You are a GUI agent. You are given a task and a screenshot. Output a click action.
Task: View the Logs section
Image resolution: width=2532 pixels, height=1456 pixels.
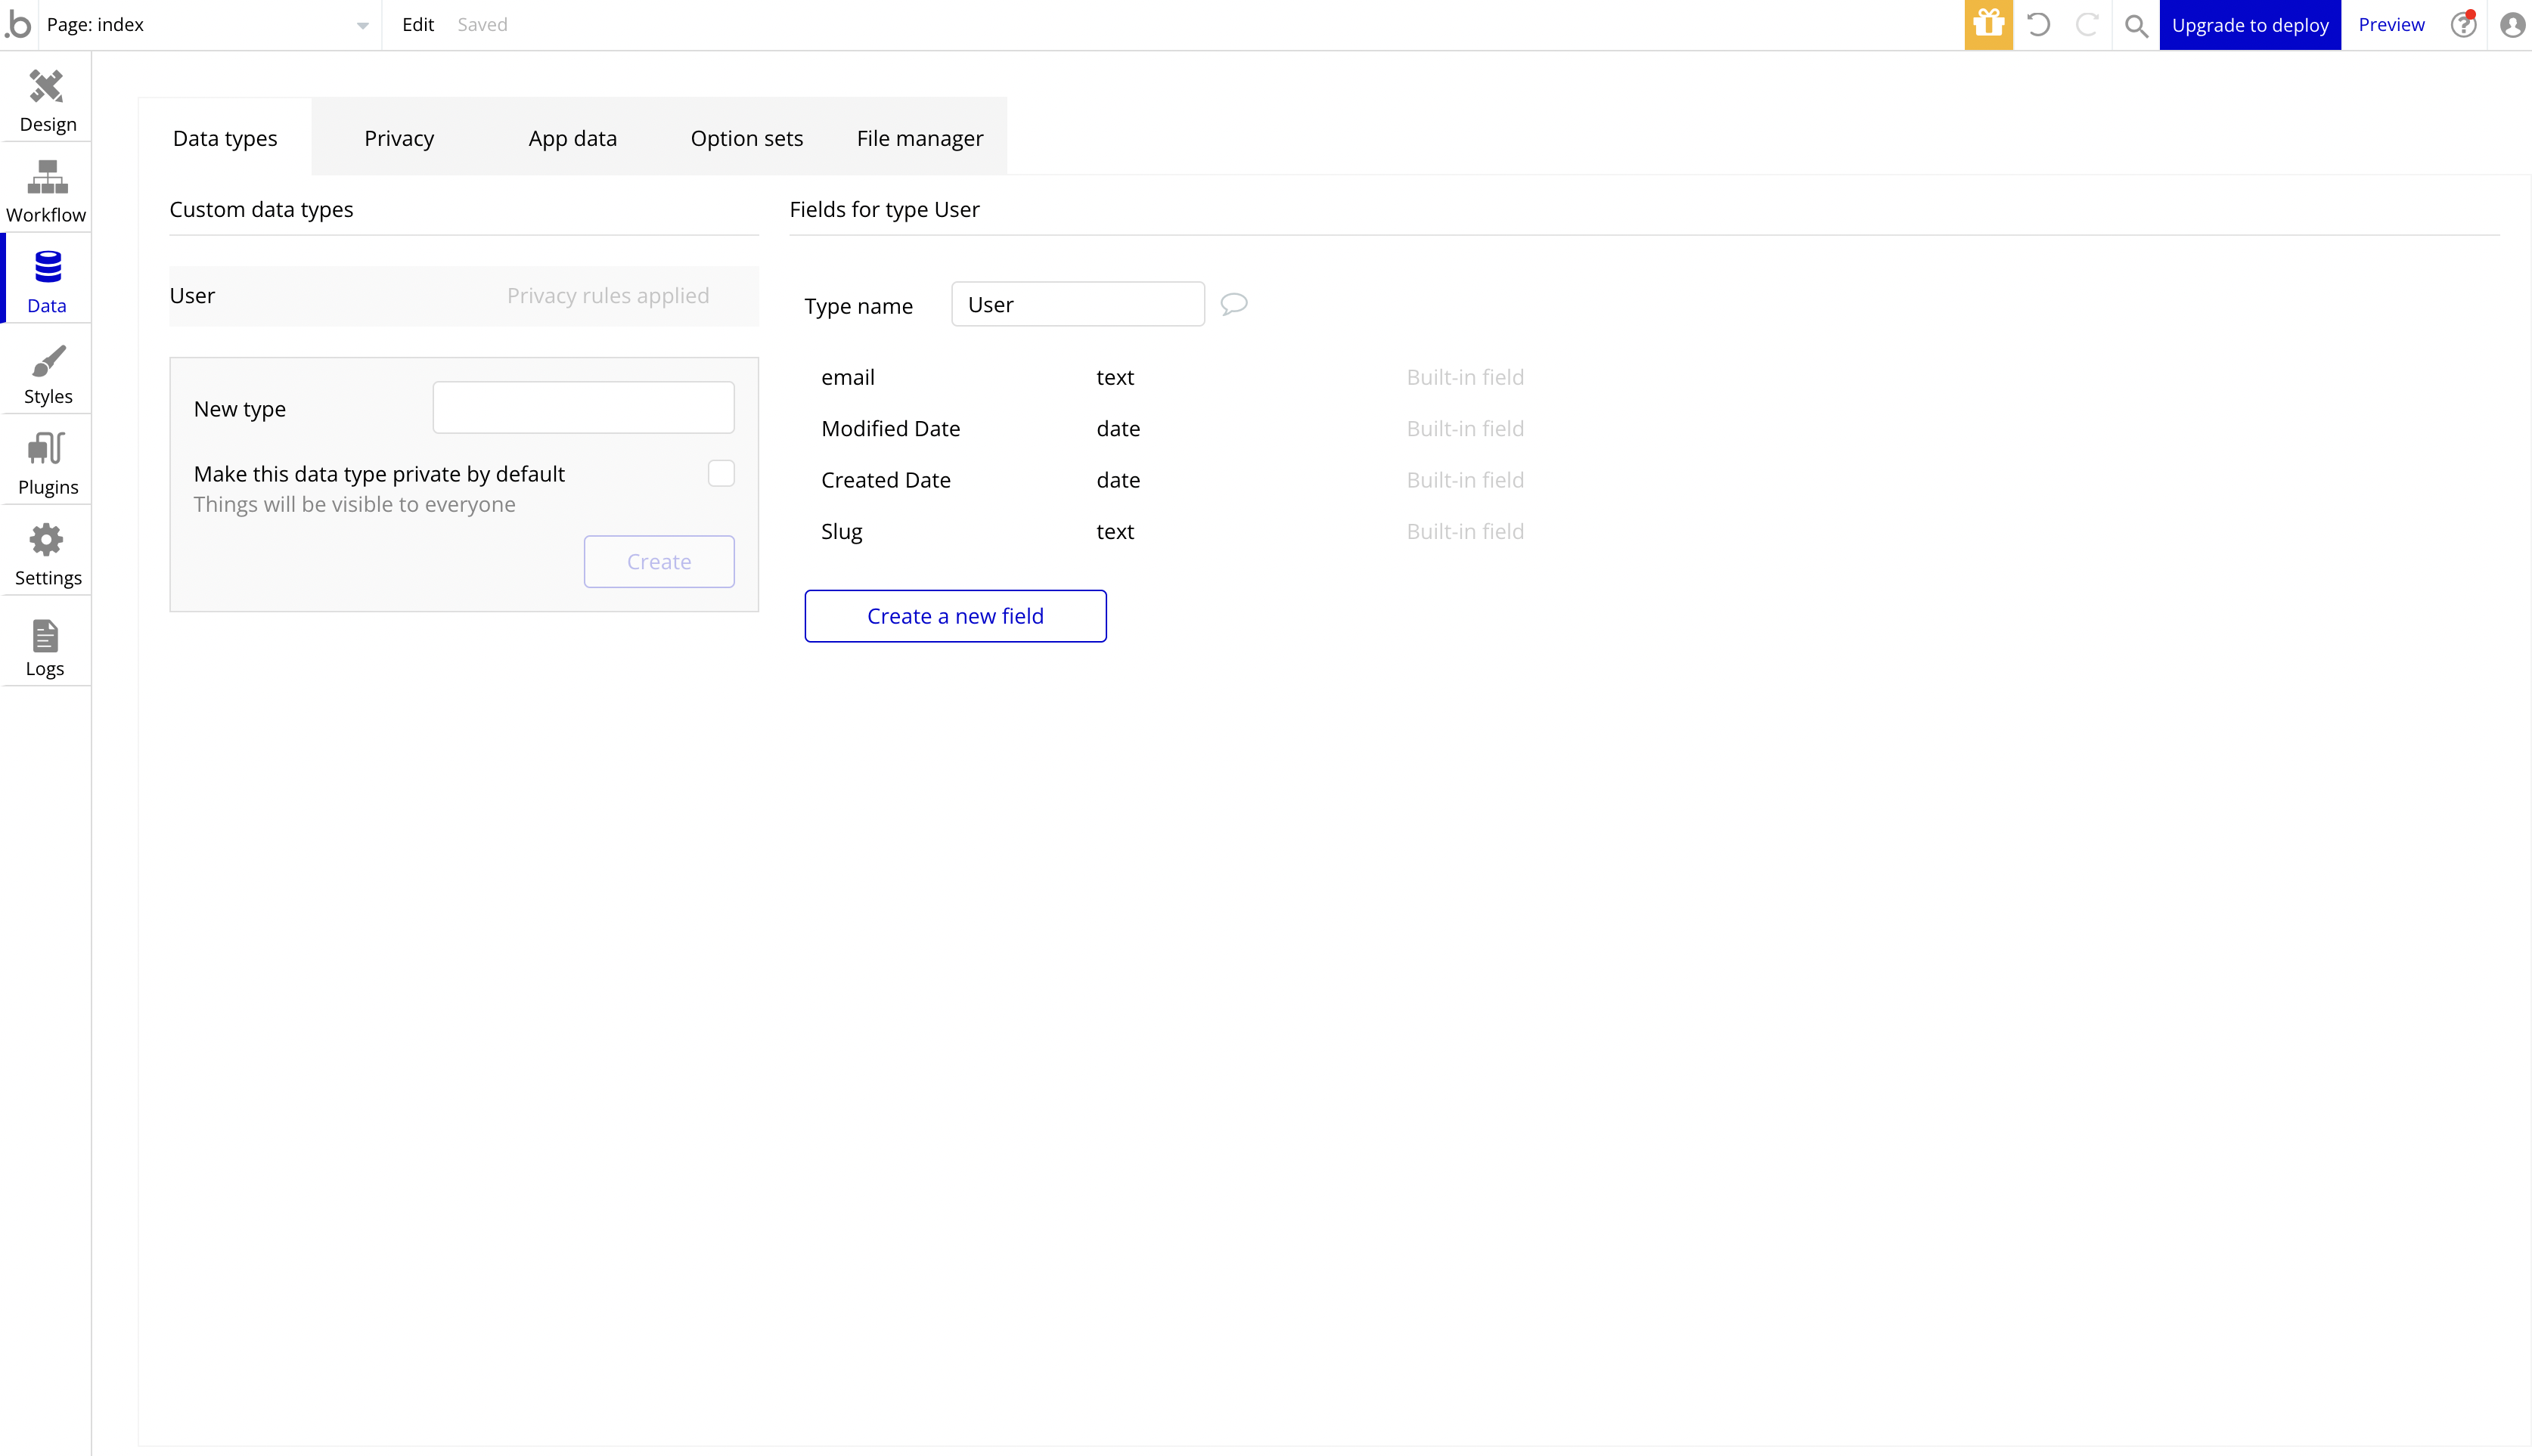45,646
